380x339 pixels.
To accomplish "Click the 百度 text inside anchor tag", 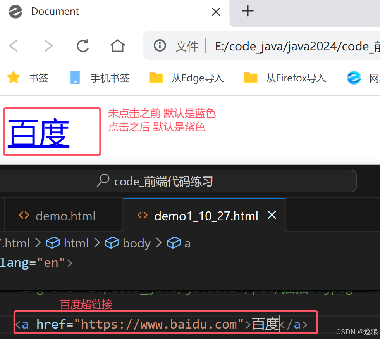I will tap(266, 324).
